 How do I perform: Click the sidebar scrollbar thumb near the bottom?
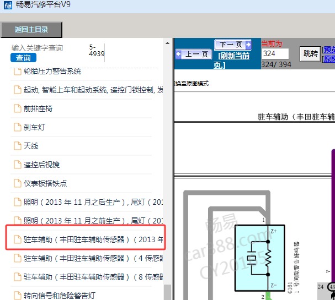[168, 292]
